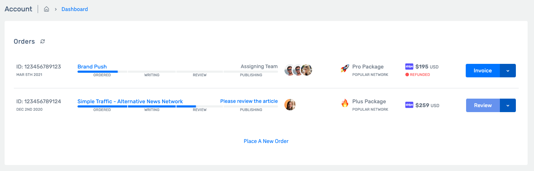
Task: Select the rocket Pro Package icon
Action: point(345,68)
